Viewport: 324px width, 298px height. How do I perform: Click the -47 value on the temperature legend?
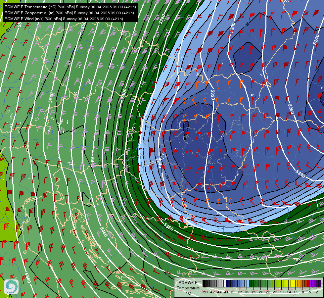211,292
